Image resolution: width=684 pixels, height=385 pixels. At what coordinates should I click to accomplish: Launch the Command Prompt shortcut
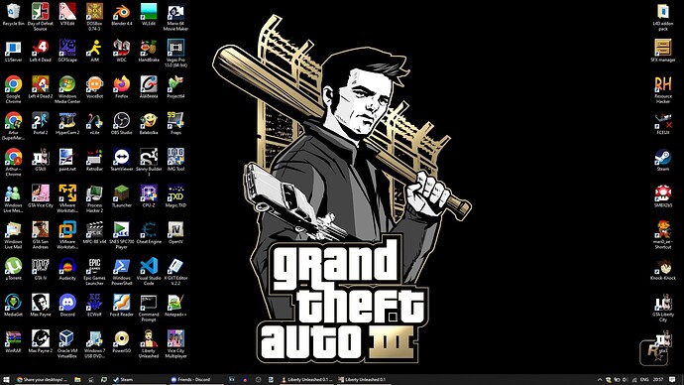(149, 308)
